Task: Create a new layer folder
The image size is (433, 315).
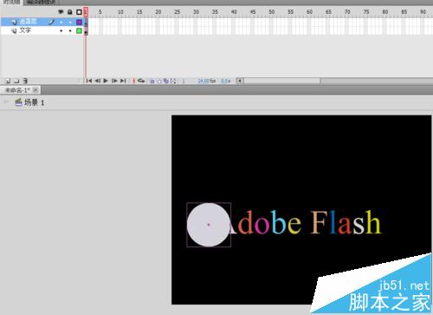Action: point(16,81)
